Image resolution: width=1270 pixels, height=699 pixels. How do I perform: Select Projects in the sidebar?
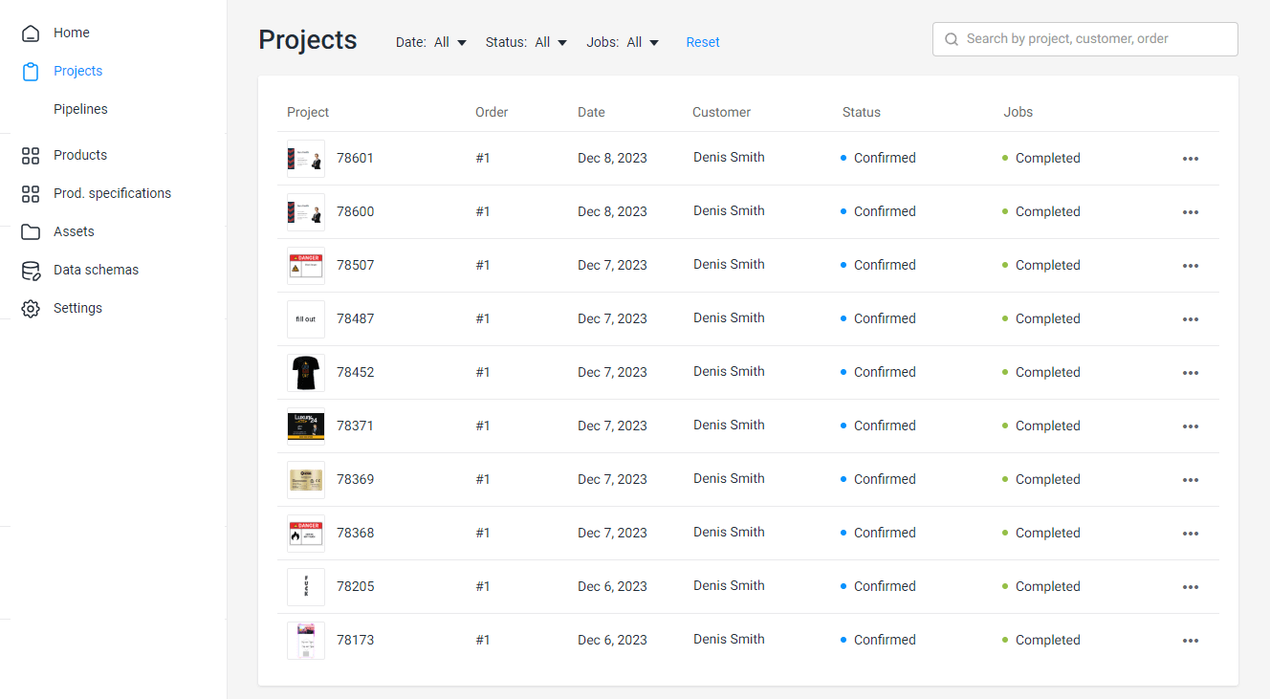point(77,71)
